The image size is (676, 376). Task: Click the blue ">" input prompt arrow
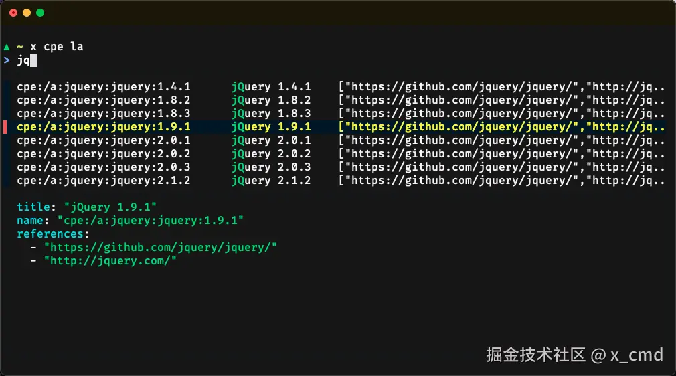7,60
